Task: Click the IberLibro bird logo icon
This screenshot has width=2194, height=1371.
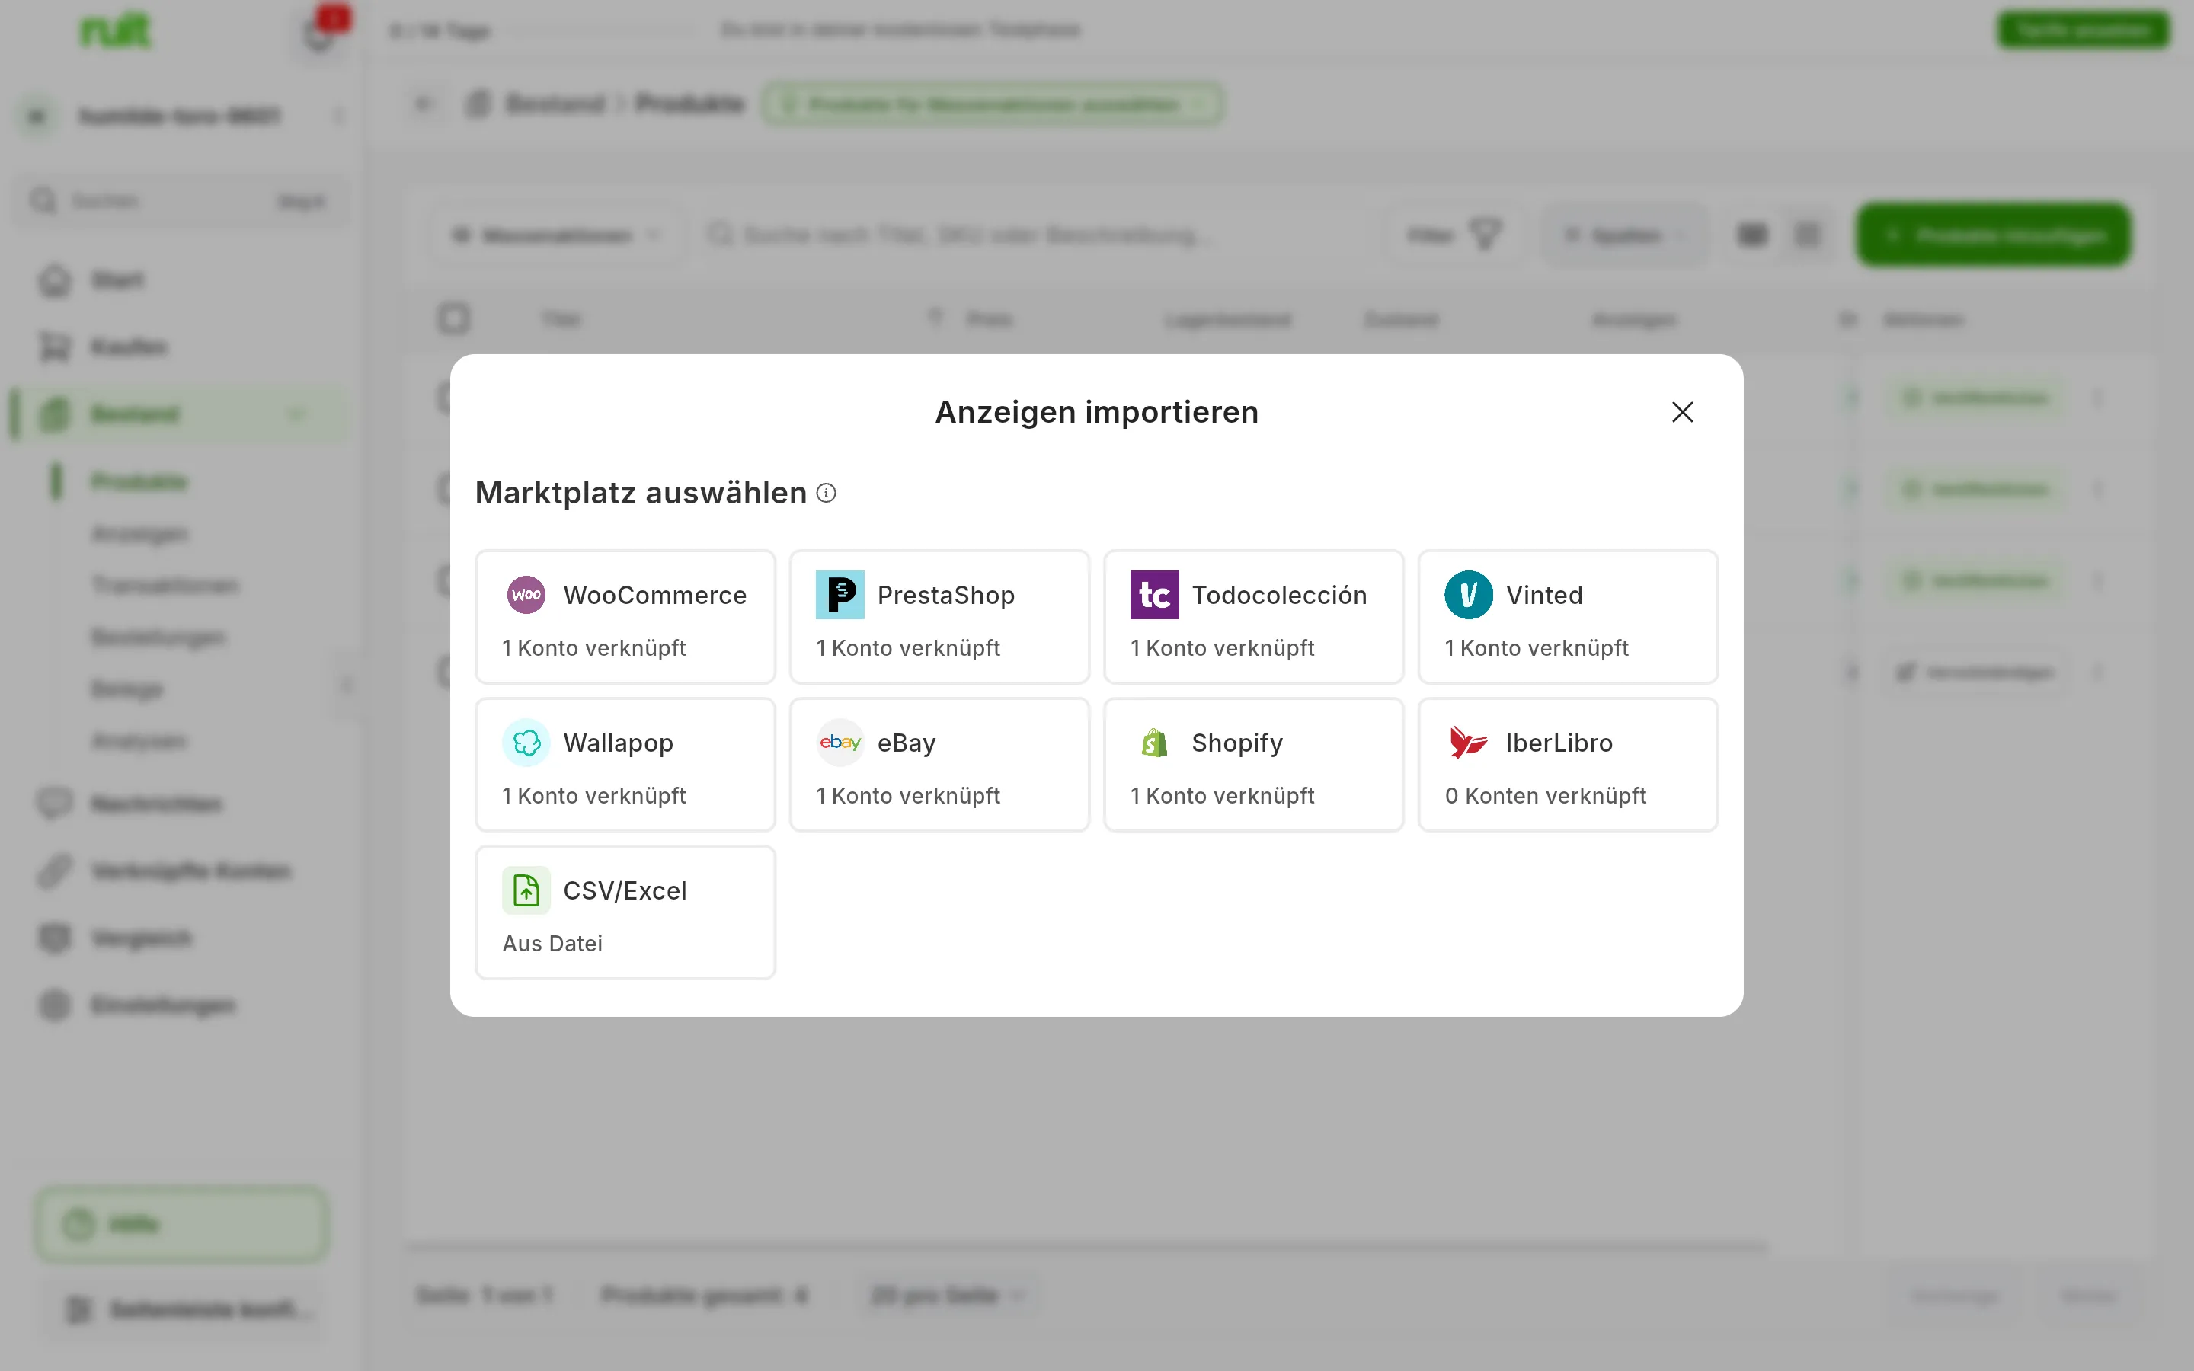Action: [x=1469, y=743]
